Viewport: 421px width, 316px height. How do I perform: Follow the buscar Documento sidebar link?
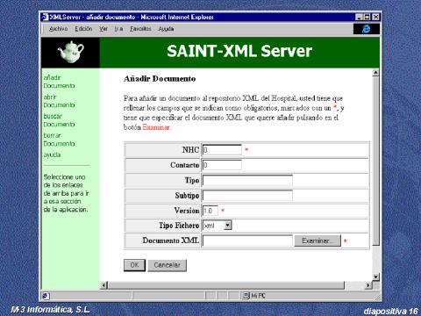(x=59, y=120)
